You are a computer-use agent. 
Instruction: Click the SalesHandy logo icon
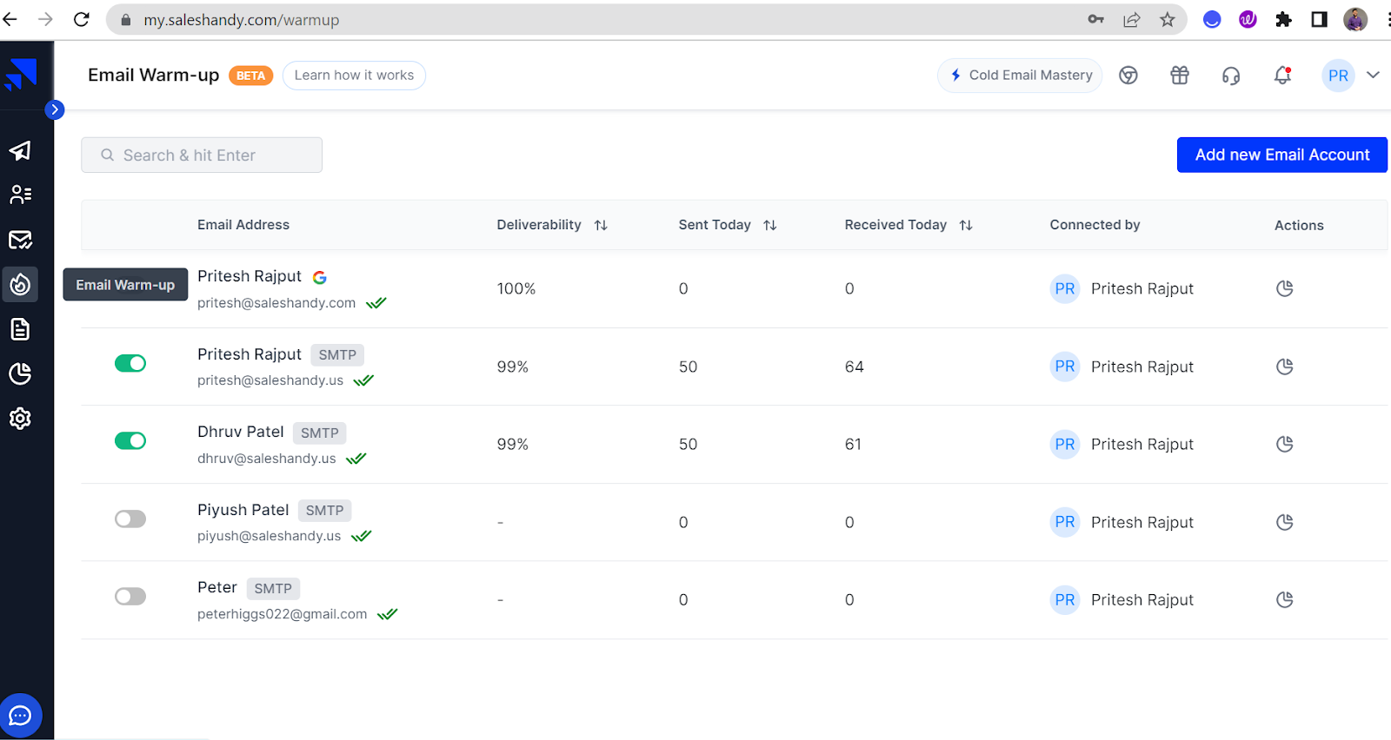coord(21,75)
